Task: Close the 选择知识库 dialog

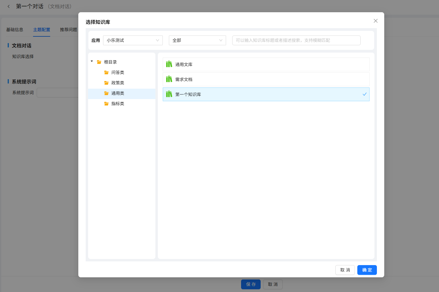Action: point(375,21)
